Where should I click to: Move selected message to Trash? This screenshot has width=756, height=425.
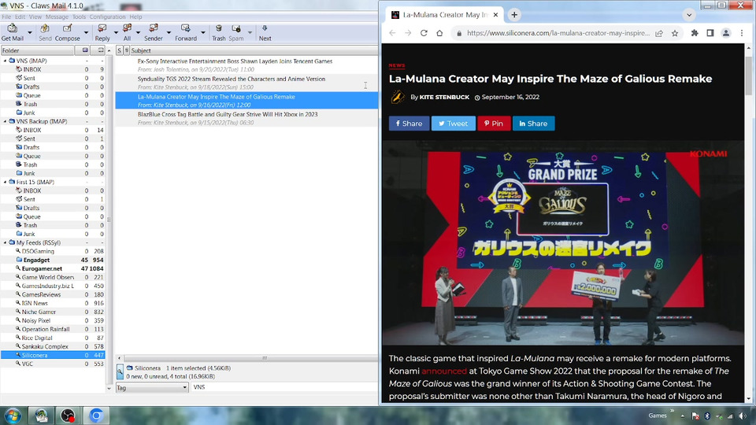point(219,32)
